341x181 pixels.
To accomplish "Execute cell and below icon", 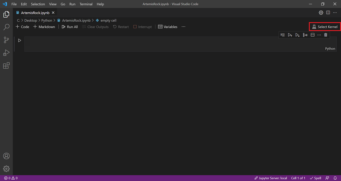I will pyautogui.click(x=297, y=35).
